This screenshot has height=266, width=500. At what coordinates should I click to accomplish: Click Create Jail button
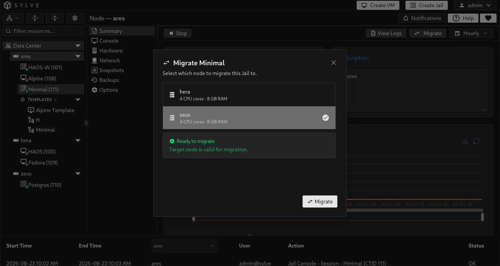pos(427,5)
